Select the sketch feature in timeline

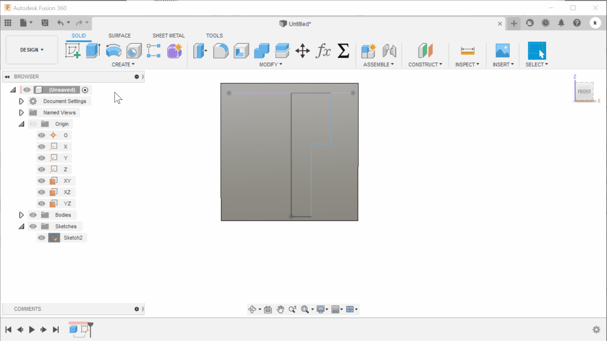tap(85, 330)
